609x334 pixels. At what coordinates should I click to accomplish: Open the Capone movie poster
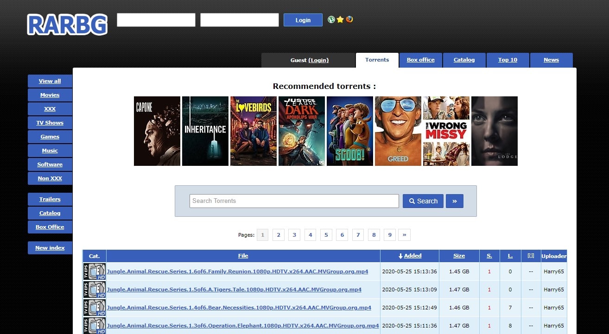[x=157, y=131]
